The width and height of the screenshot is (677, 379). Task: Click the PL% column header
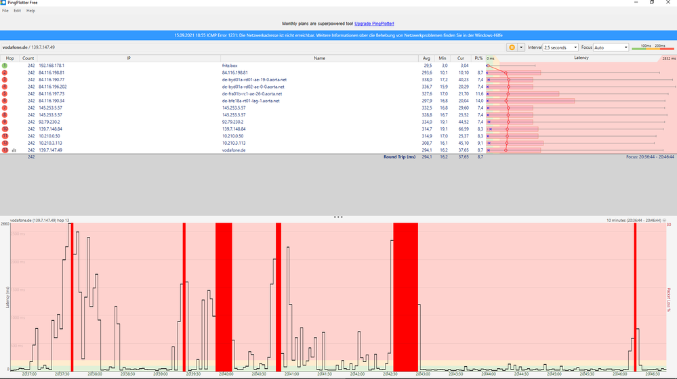click(478, 58)
